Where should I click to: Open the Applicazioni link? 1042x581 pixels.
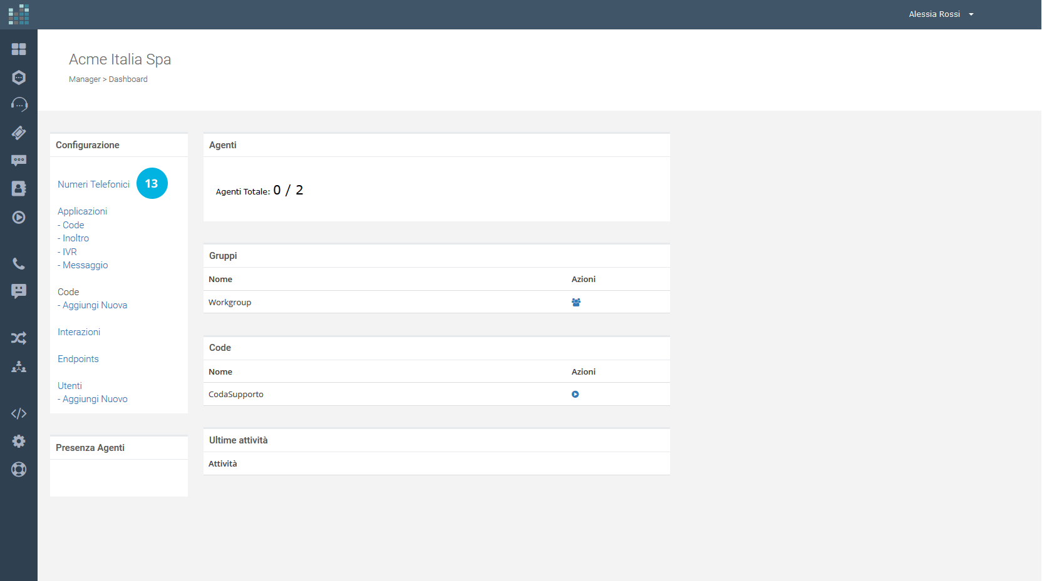point(82,211)
